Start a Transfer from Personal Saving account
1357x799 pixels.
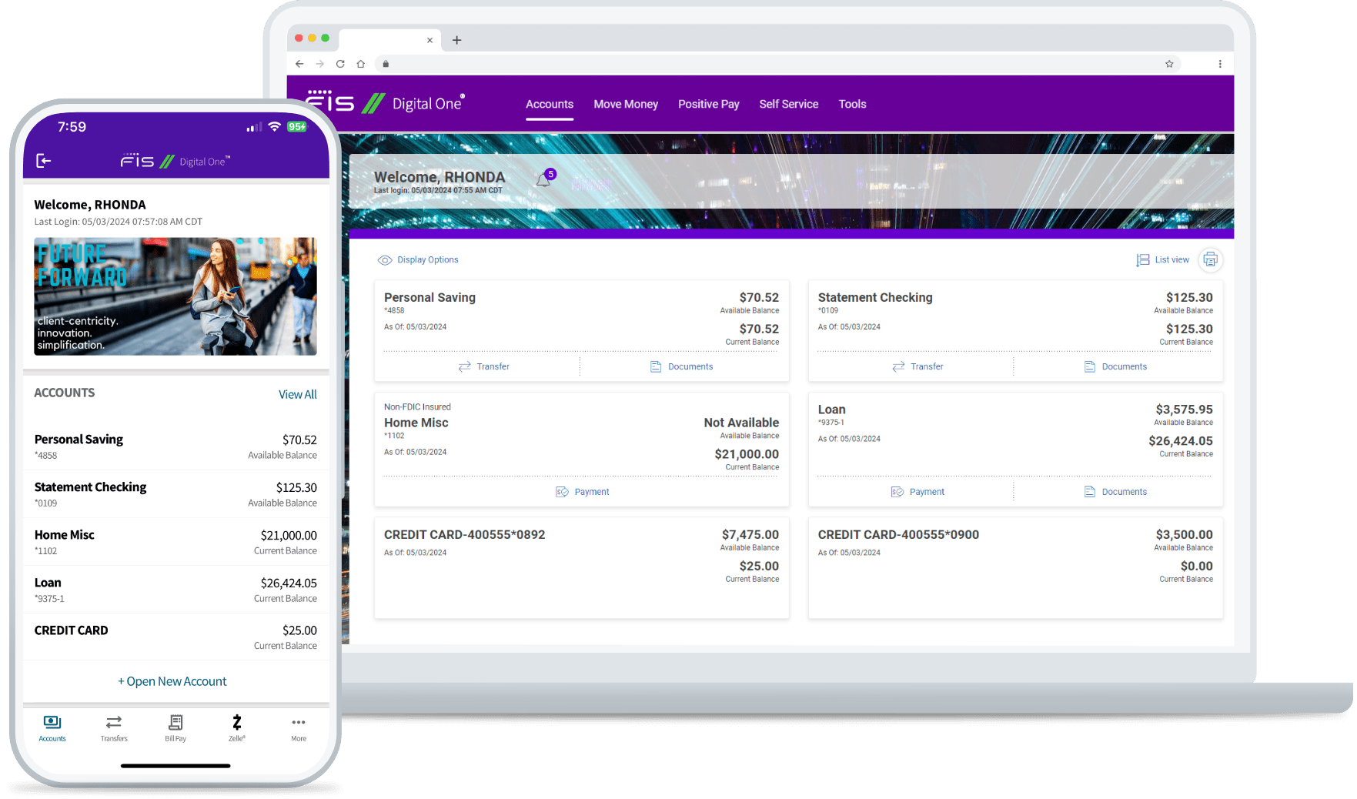pos(483,366)
